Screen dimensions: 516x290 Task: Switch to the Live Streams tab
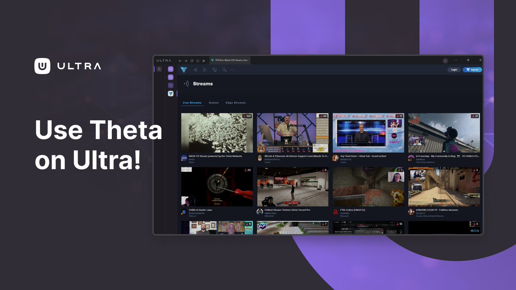[x=192, y=103]
